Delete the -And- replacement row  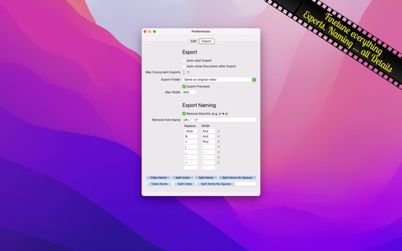point(219,131)
